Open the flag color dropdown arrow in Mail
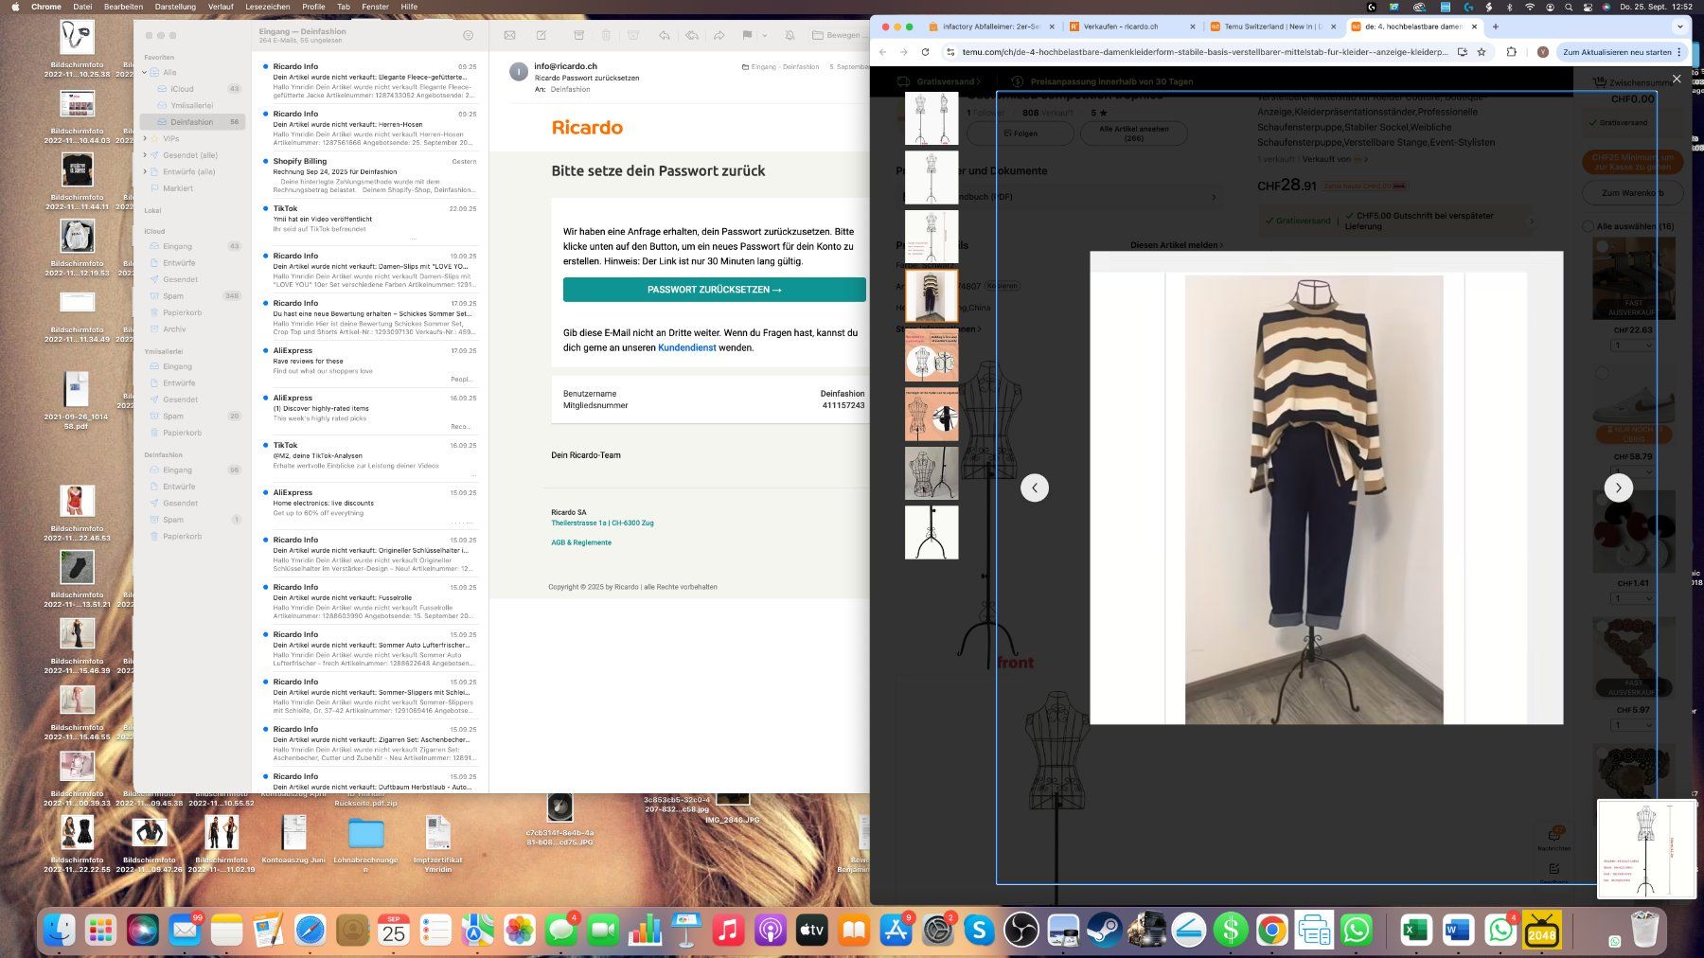The height and width of the screenshot is (958, 1704). 764,35
